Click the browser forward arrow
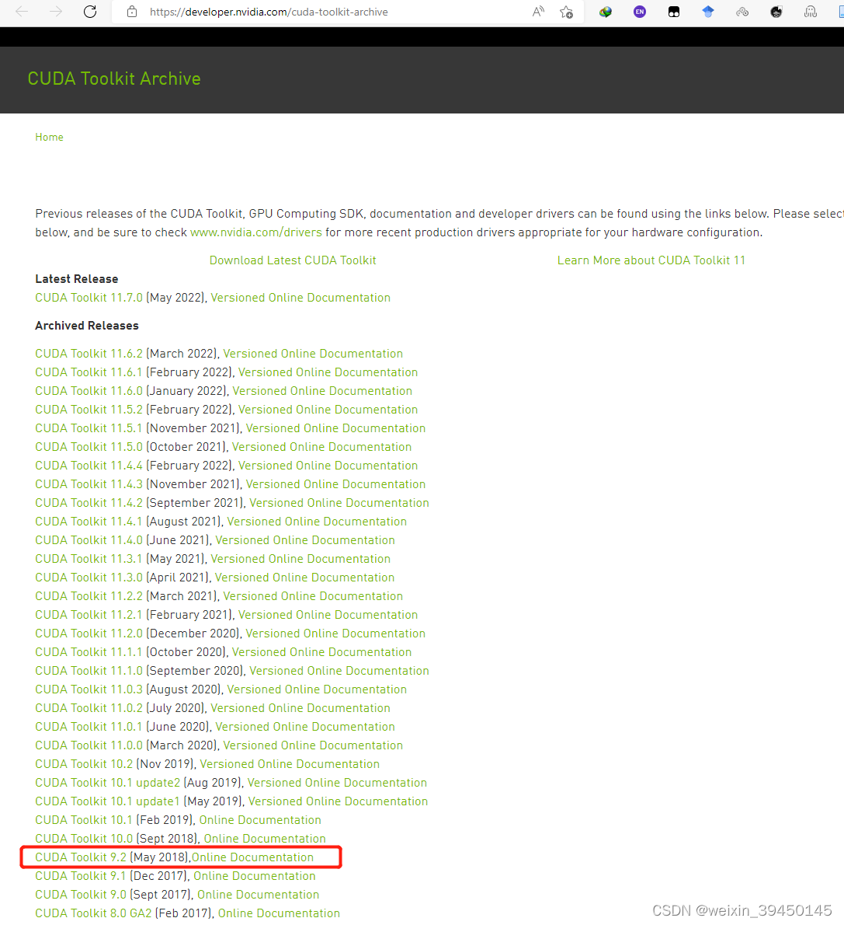The width and height of the screenshot is (844, 925). 56,11
